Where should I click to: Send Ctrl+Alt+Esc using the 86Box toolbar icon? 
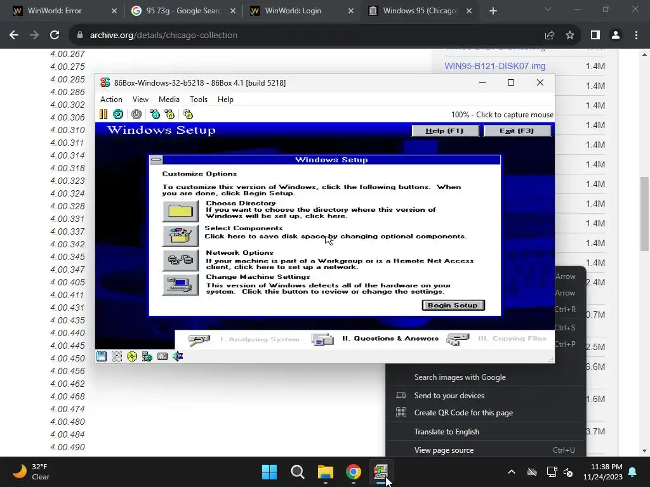(x=169, y=114)
